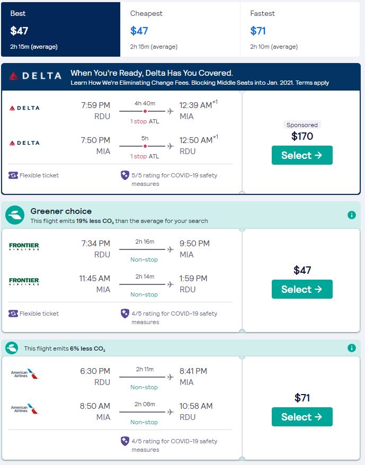Viewport: 365px width, 465px height.
Task: Click the Greener choice leaf icon
Action: [x=15, y=215]
